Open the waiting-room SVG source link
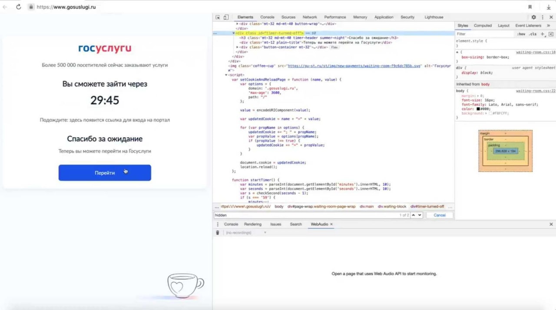 tap(354, 66)
